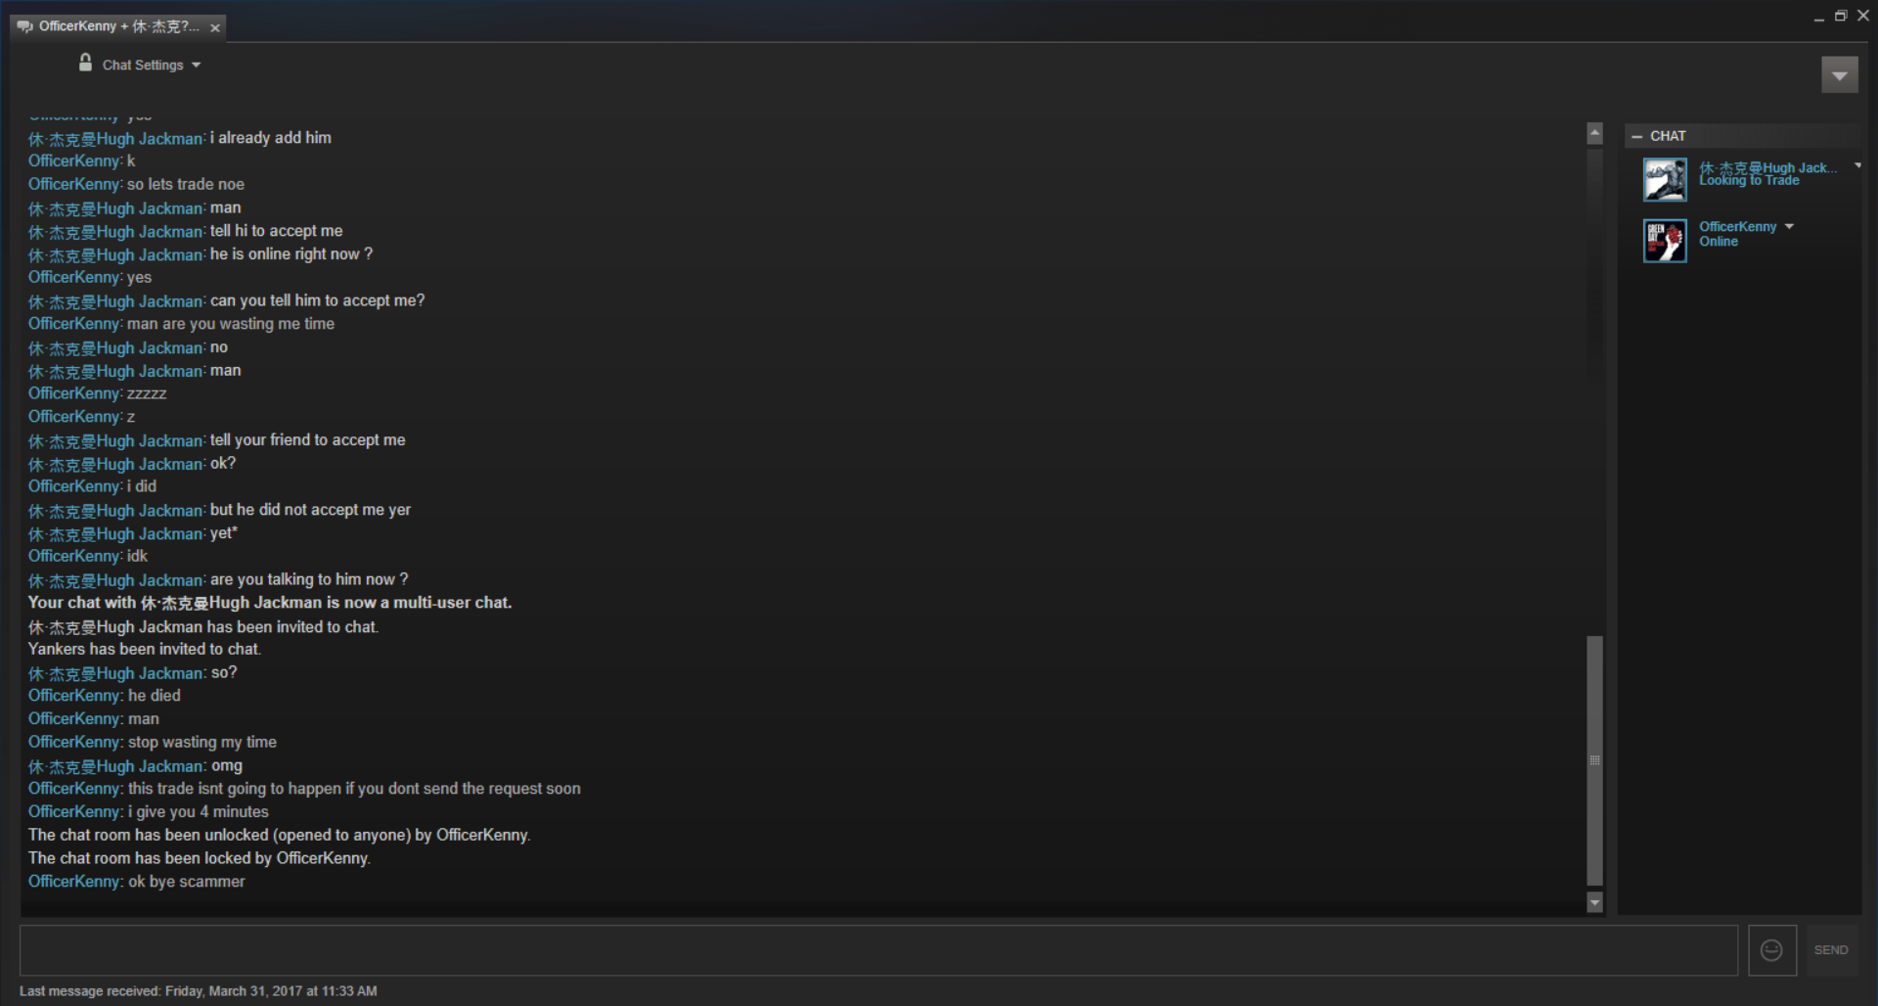This screenshot has height=1006, width=1878.
Task: Open the dropdown arrow next to OfficerKenny
Action: (x=1789, y=226)
